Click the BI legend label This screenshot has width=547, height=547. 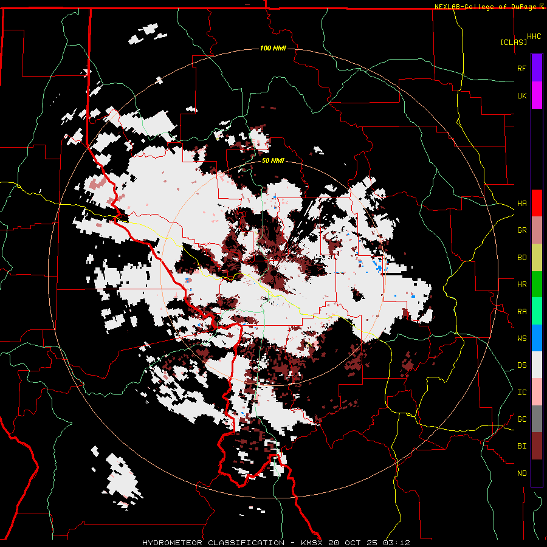[x=521, y=446]
